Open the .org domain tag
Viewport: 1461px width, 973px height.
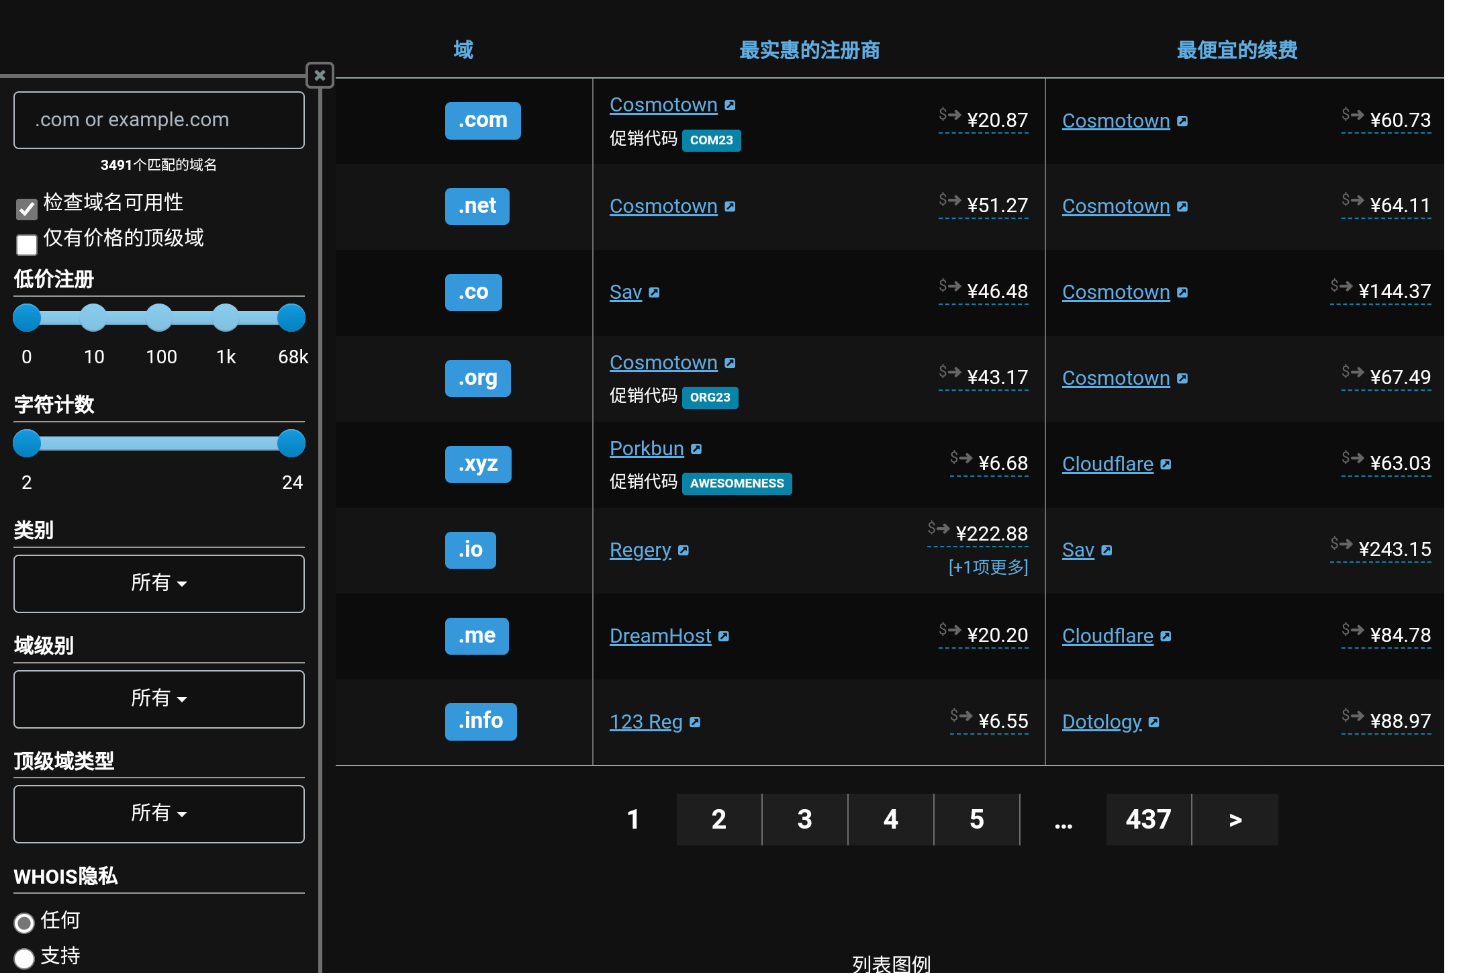[x=478, y=378]
